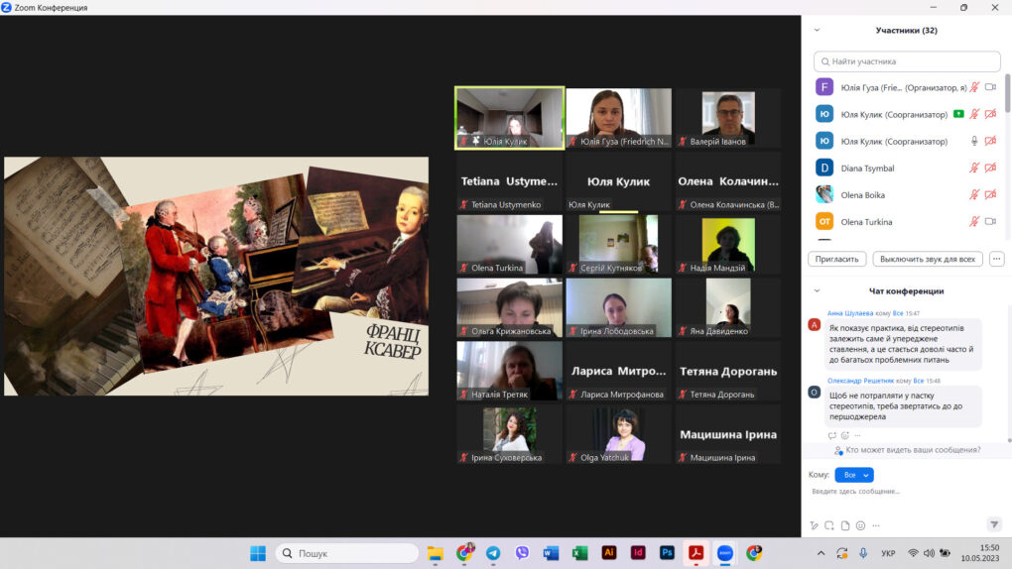Click Windows taskbar search box Пошук
Viewport: 1012px width, 569px height.
click(x=346, y=553)
